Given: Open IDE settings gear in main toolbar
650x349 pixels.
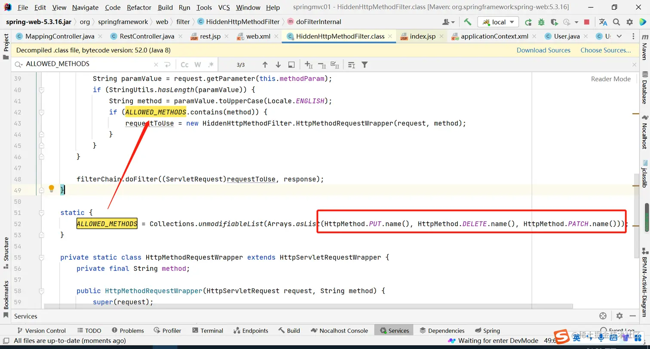Looking at the screenshot, I should tap(630, 22).
